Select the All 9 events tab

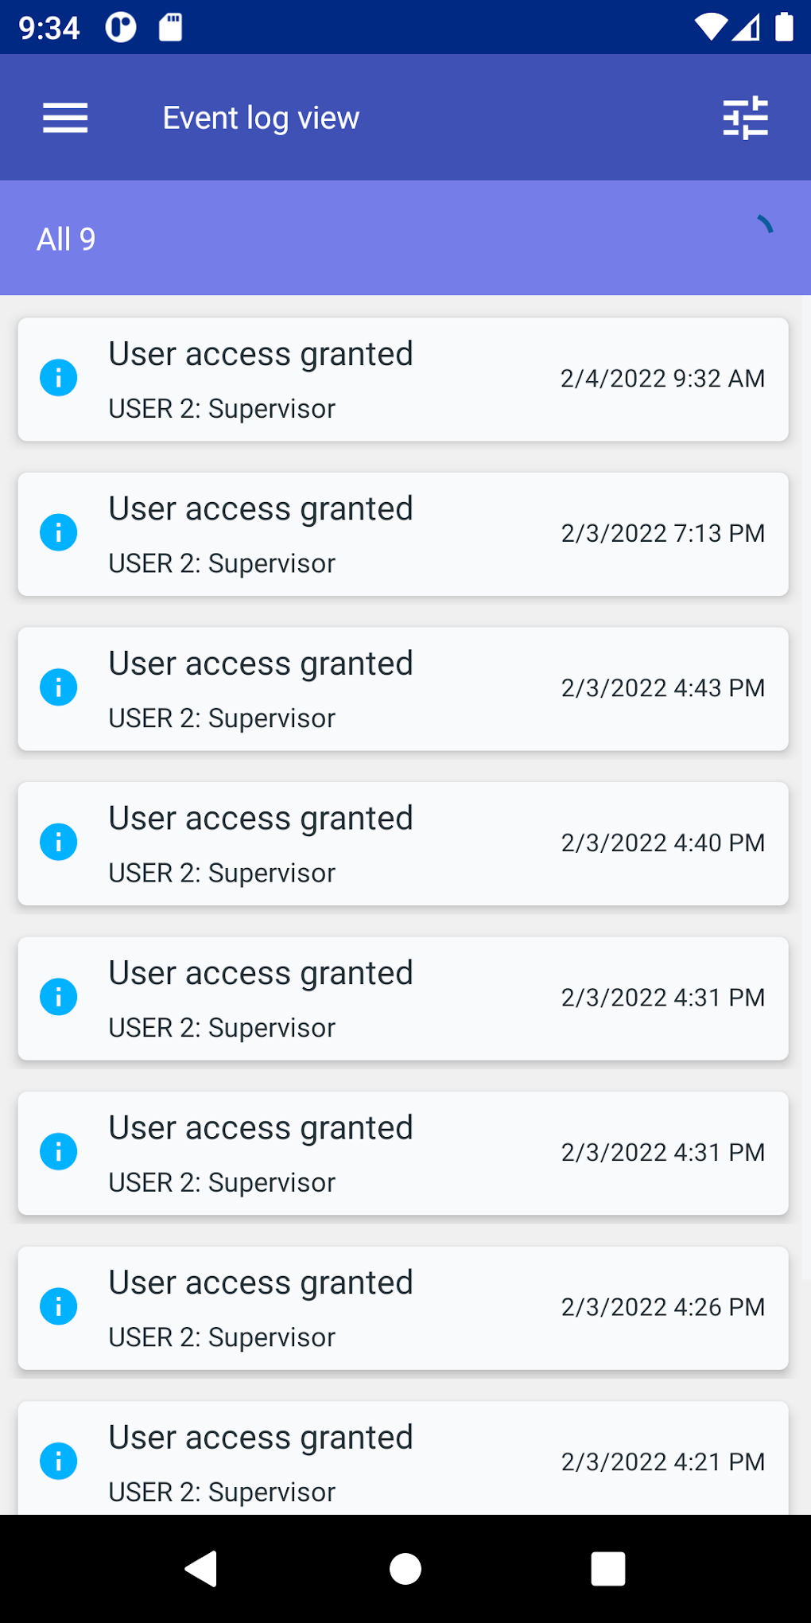67,239
